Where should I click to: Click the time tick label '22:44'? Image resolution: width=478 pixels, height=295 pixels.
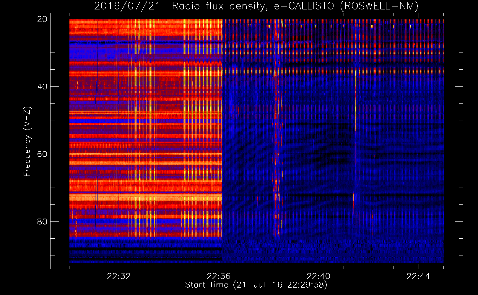418,276
